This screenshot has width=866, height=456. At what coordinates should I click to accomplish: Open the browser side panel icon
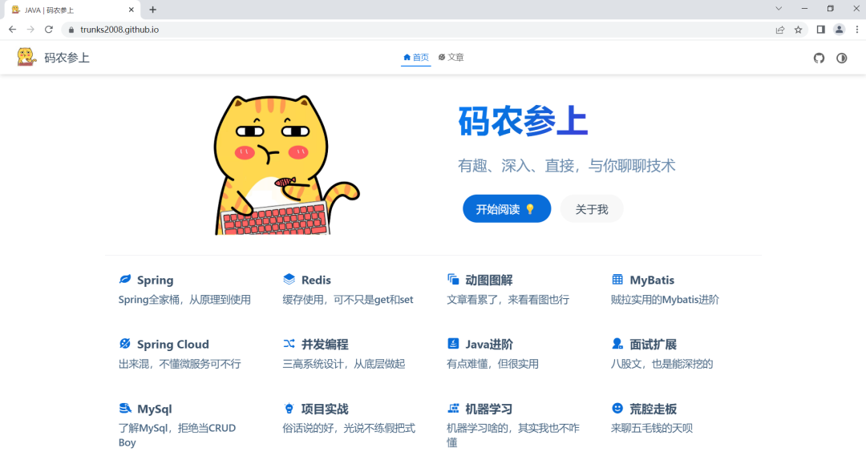pos(821,30)
